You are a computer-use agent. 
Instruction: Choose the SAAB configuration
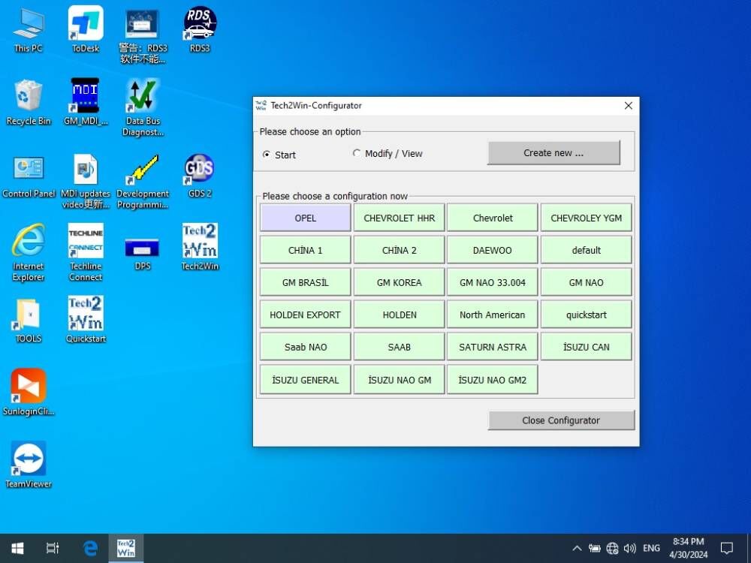pos(400,347)
